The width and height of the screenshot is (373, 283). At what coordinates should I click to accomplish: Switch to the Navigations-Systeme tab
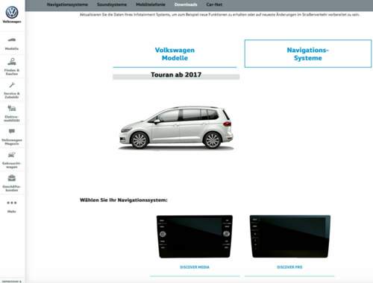(308, 54)
